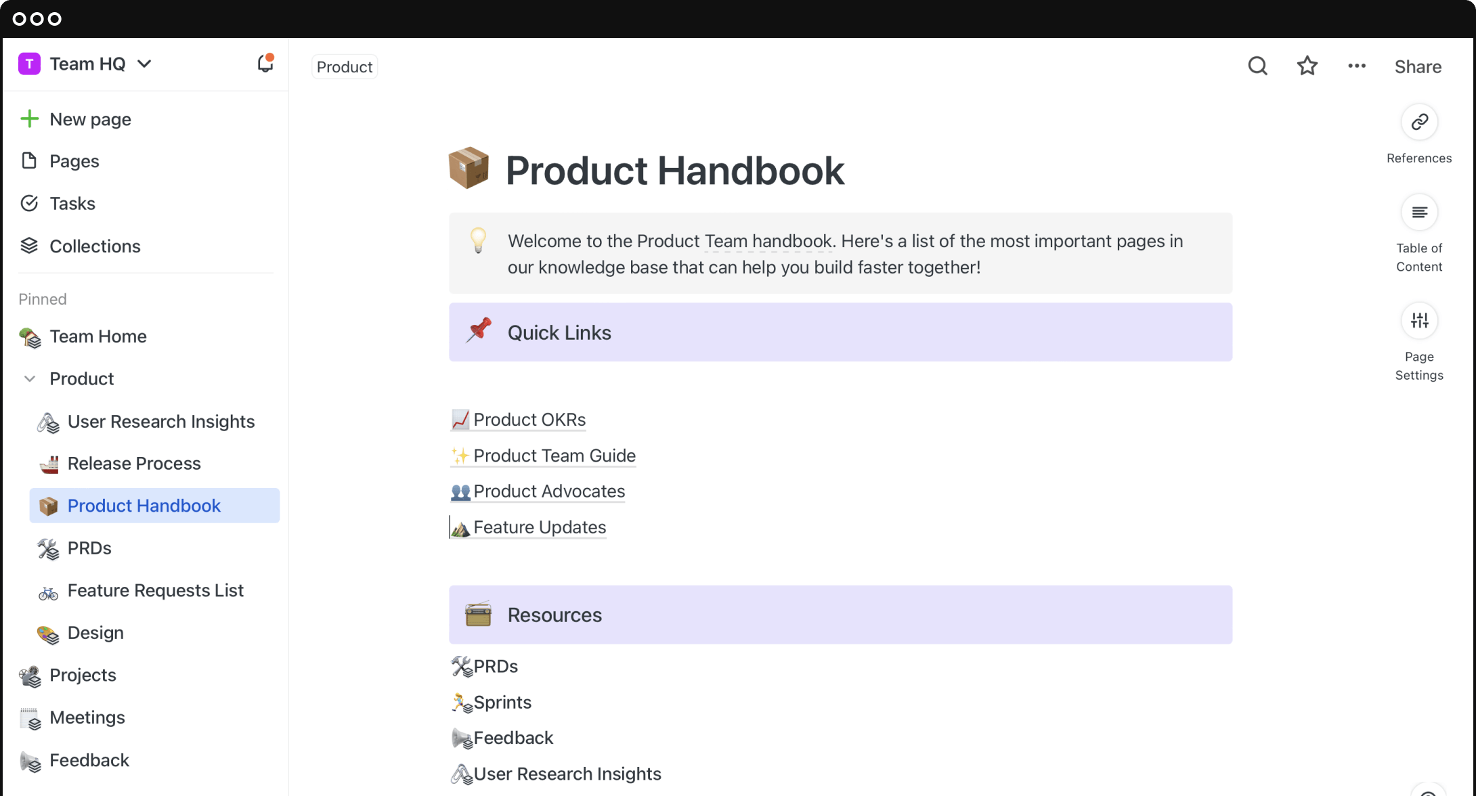The width and height of the screenshot is (1476, 796).
Task: Expand the Team HQ workspace dropdown
Action: tap(144, 64)
